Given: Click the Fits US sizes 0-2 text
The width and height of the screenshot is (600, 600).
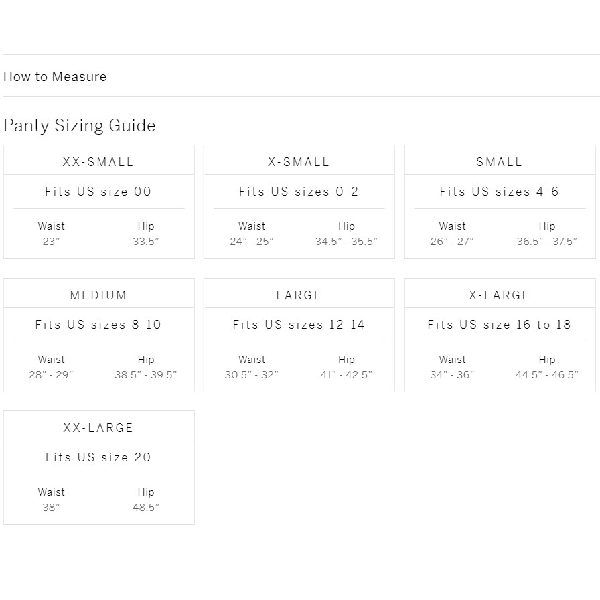Looking at the screenshot, I should pyautogui.click(x=299, y=192).
